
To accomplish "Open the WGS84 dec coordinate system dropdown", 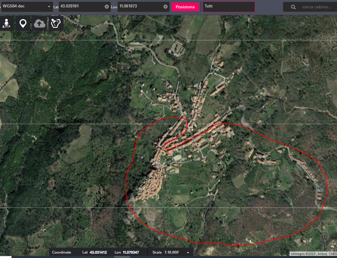I will point(27,7).
